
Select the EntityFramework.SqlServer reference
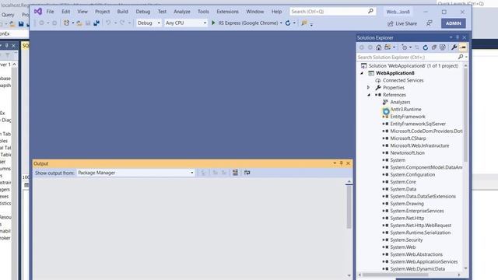(x=414, y=124)
